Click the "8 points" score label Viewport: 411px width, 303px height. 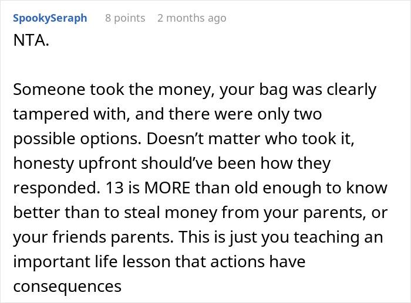pos(125,18)
